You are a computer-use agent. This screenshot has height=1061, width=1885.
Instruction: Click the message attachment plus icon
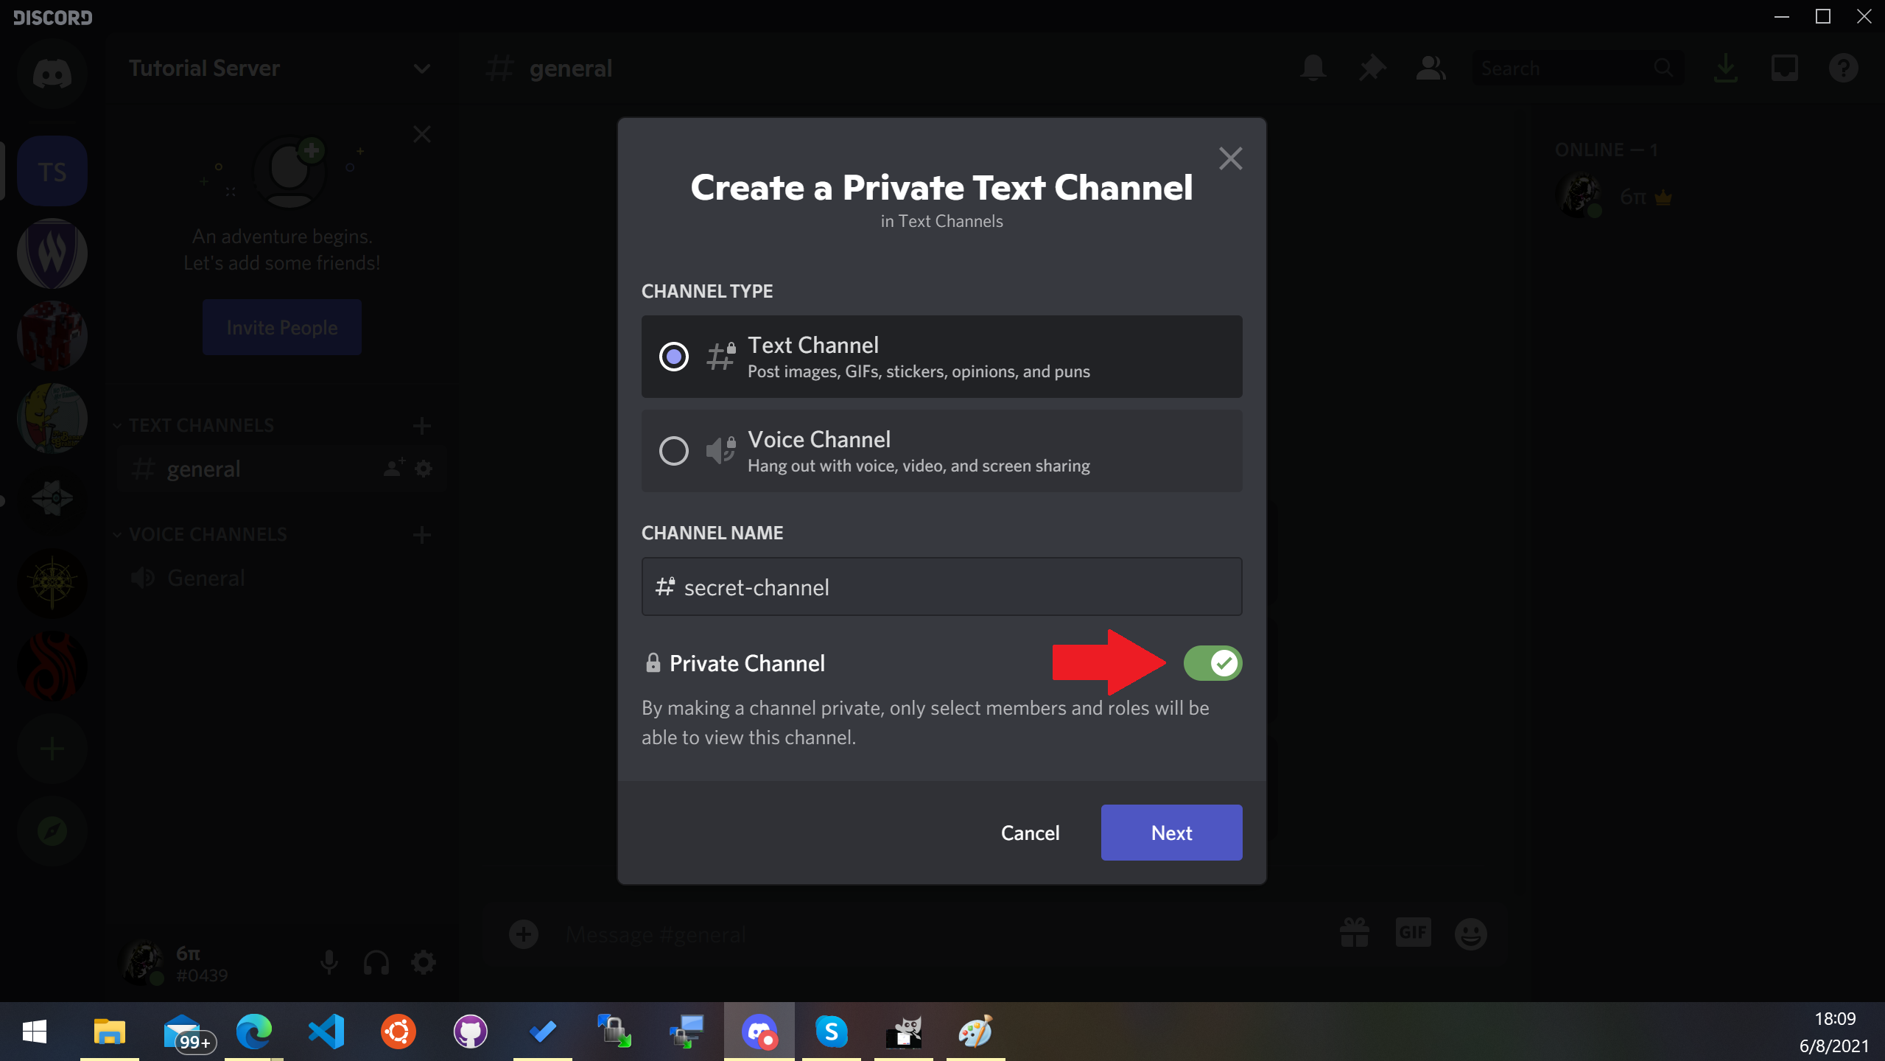524,934
